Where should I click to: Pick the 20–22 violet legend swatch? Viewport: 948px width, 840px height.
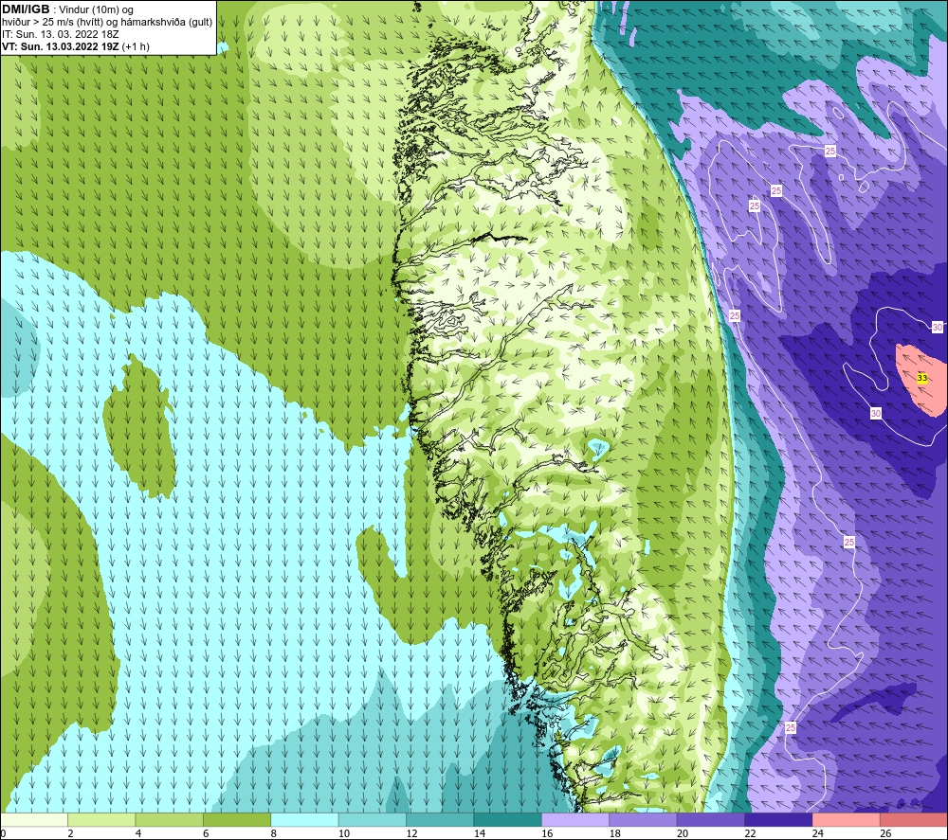(711, 819)
